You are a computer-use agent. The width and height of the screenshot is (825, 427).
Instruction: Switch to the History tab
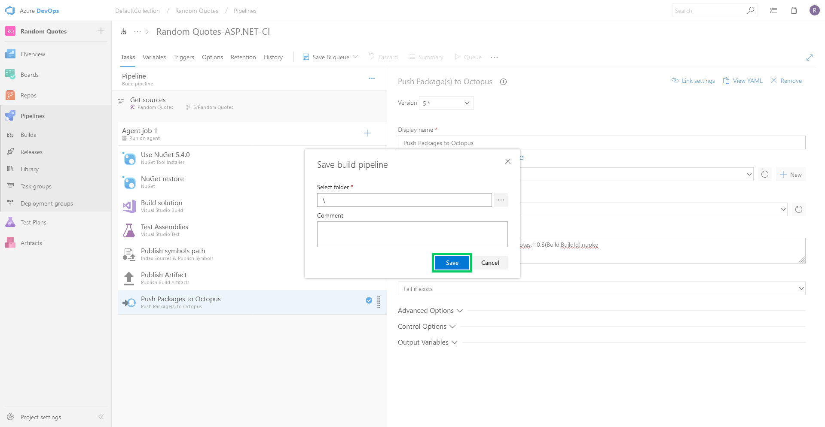(273, 57)
